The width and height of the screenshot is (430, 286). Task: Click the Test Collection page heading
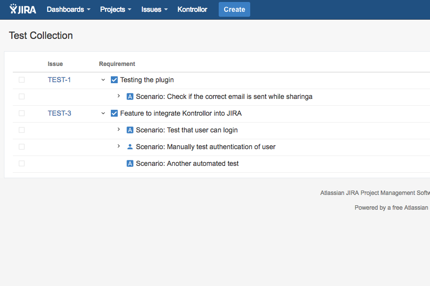pos(41,35)
